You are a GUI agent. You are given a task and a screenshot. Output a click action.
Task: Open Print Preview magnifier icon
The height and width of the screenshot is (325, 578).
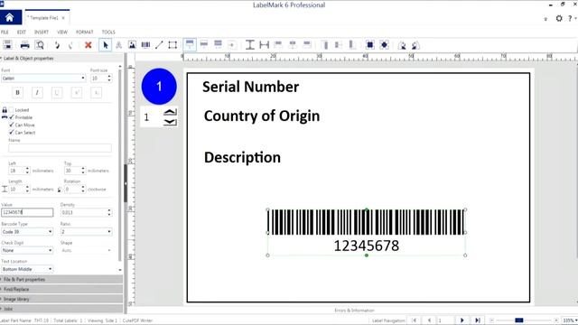(40, 45)
